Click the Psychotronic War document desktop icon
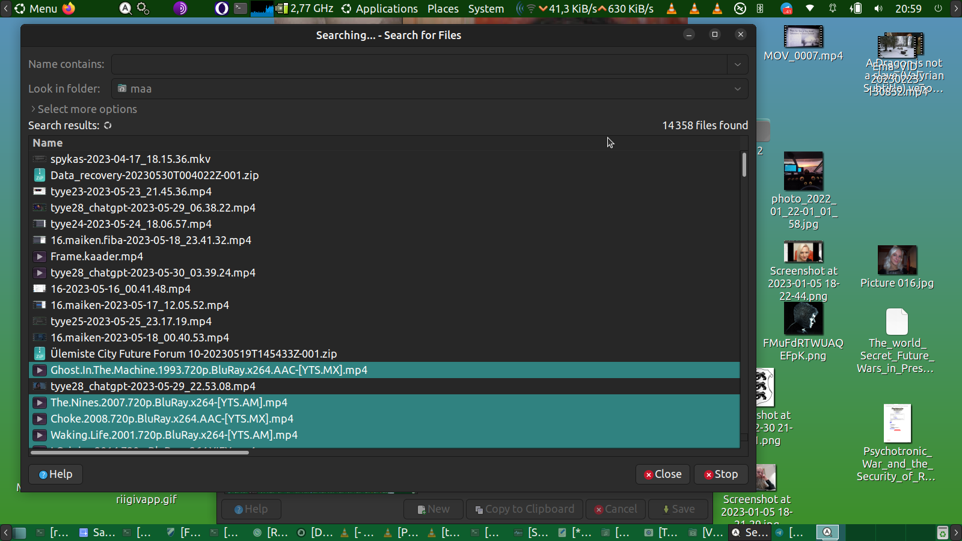Viewport: 962px width, 541px height. pos(896,423)
